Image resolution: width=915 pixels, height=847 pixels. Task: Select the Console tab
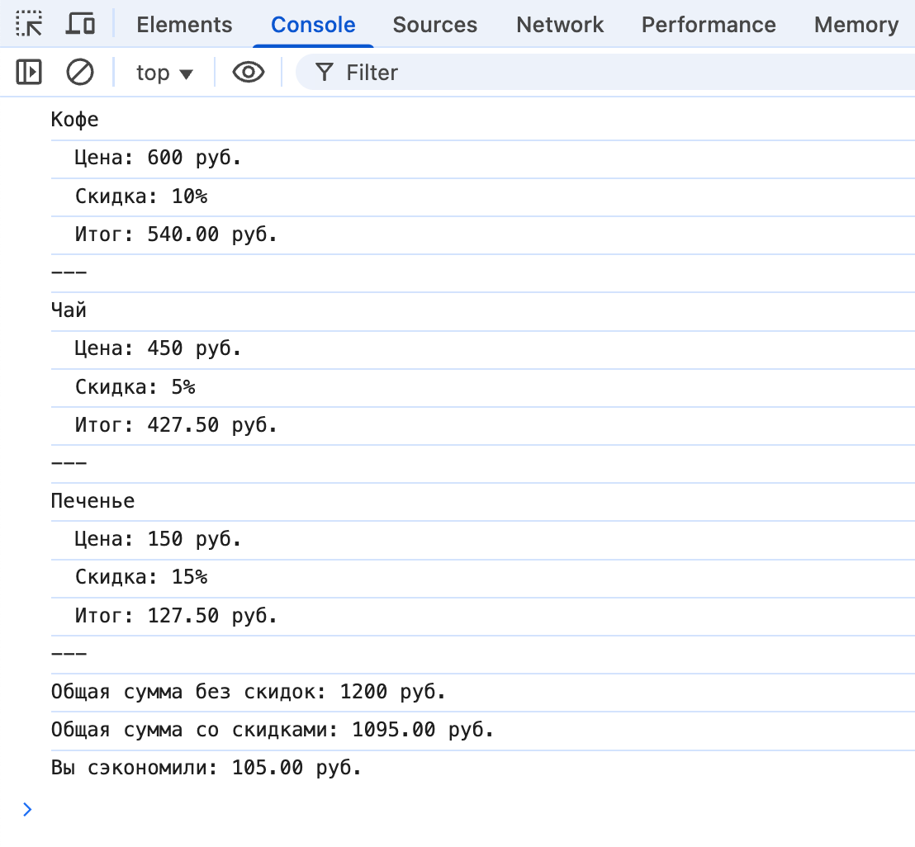(x=313, y=25)
